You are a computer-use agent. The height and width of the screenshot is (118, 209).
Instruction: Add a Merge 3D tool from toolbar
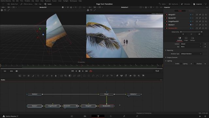(x=130, y=76)
